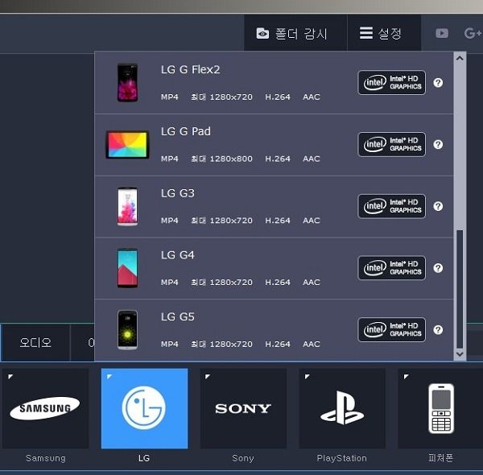Screen dimensions: 483x475
Task: Switch to the 오디오 (audio) tab
Action: (x=35, y=342)
